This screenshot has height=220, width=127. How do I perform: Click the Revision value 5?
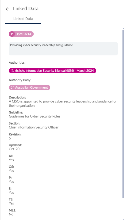click(x=10, y=138)
